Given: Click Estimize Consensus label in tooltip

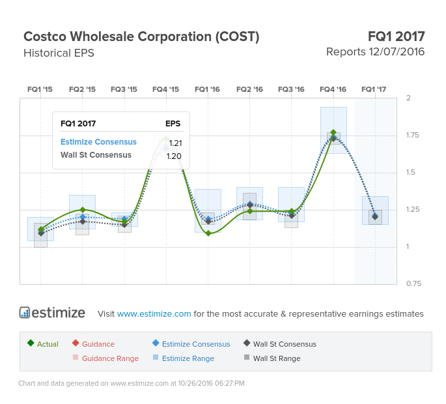Looking at the screenshot, I should [98, 142].
